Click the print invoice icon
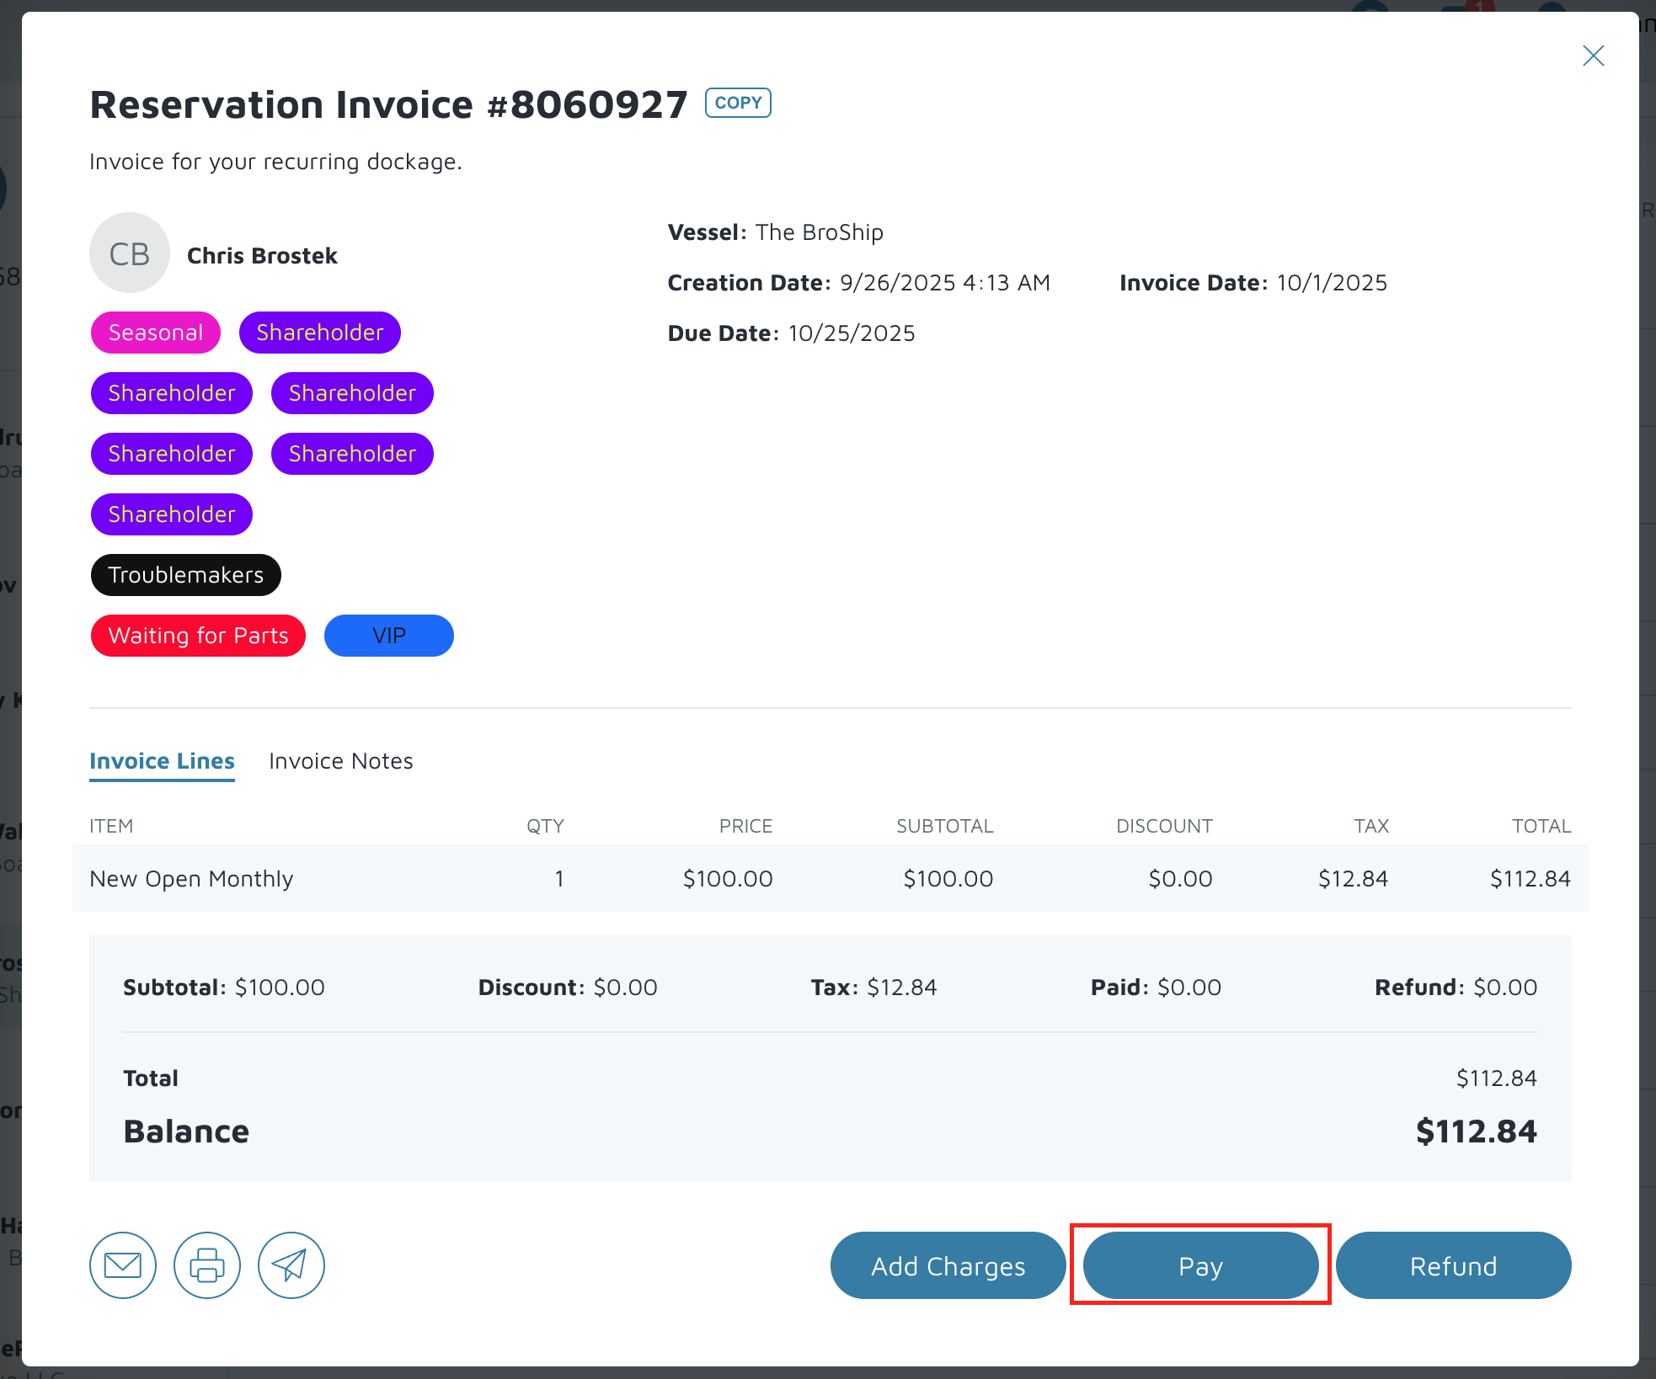The width and height of the screenshot is (1656, 1379). (x=207, y=1265)
